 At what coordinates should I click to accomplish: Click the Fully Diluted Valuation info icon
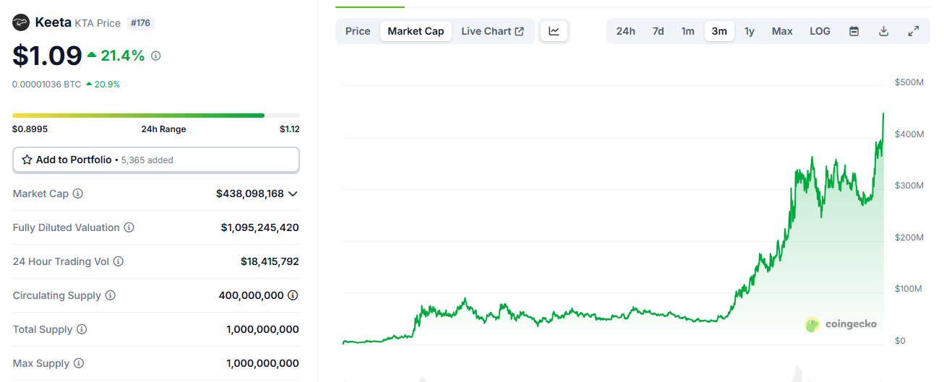129,227
